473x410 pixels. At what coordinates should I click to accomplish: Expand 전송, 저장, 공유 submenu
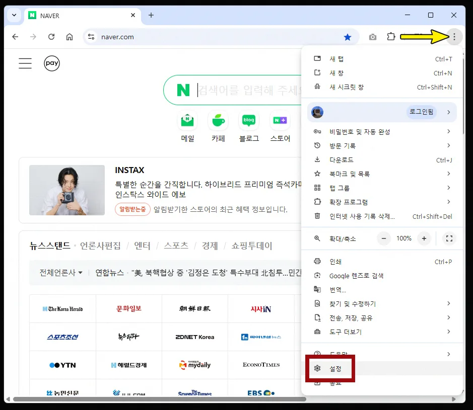pos(382,318)
